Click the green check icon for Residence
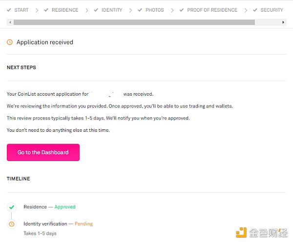This screenshot has height=243, width=293. pyautogui.click(x=12, y=207)
